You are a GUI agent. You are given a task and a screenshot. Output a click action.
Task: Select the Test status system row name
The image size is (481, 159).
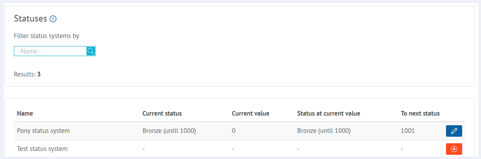coord(42,149)
